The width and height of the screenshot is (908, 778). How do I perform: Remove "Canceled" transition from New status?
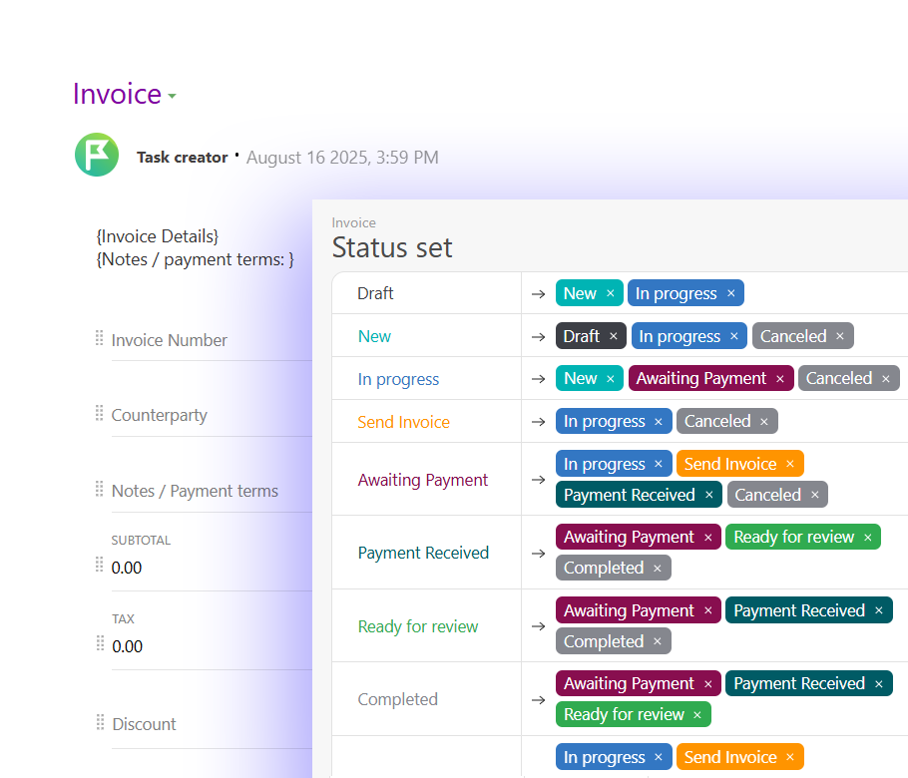pos(840,336)
